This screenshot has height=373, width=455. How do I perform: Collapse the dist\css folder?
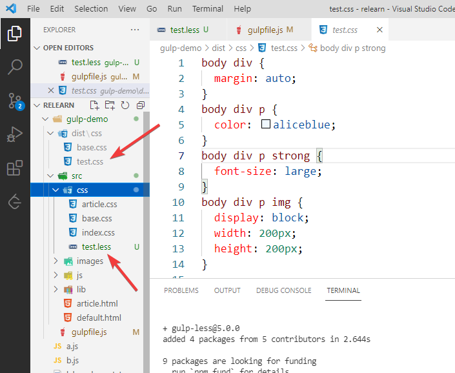[50, 133]
